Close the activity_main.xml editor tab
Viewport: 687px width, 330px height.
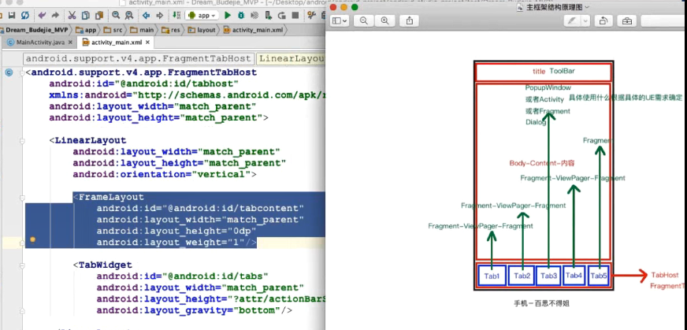tap(149, 42)
